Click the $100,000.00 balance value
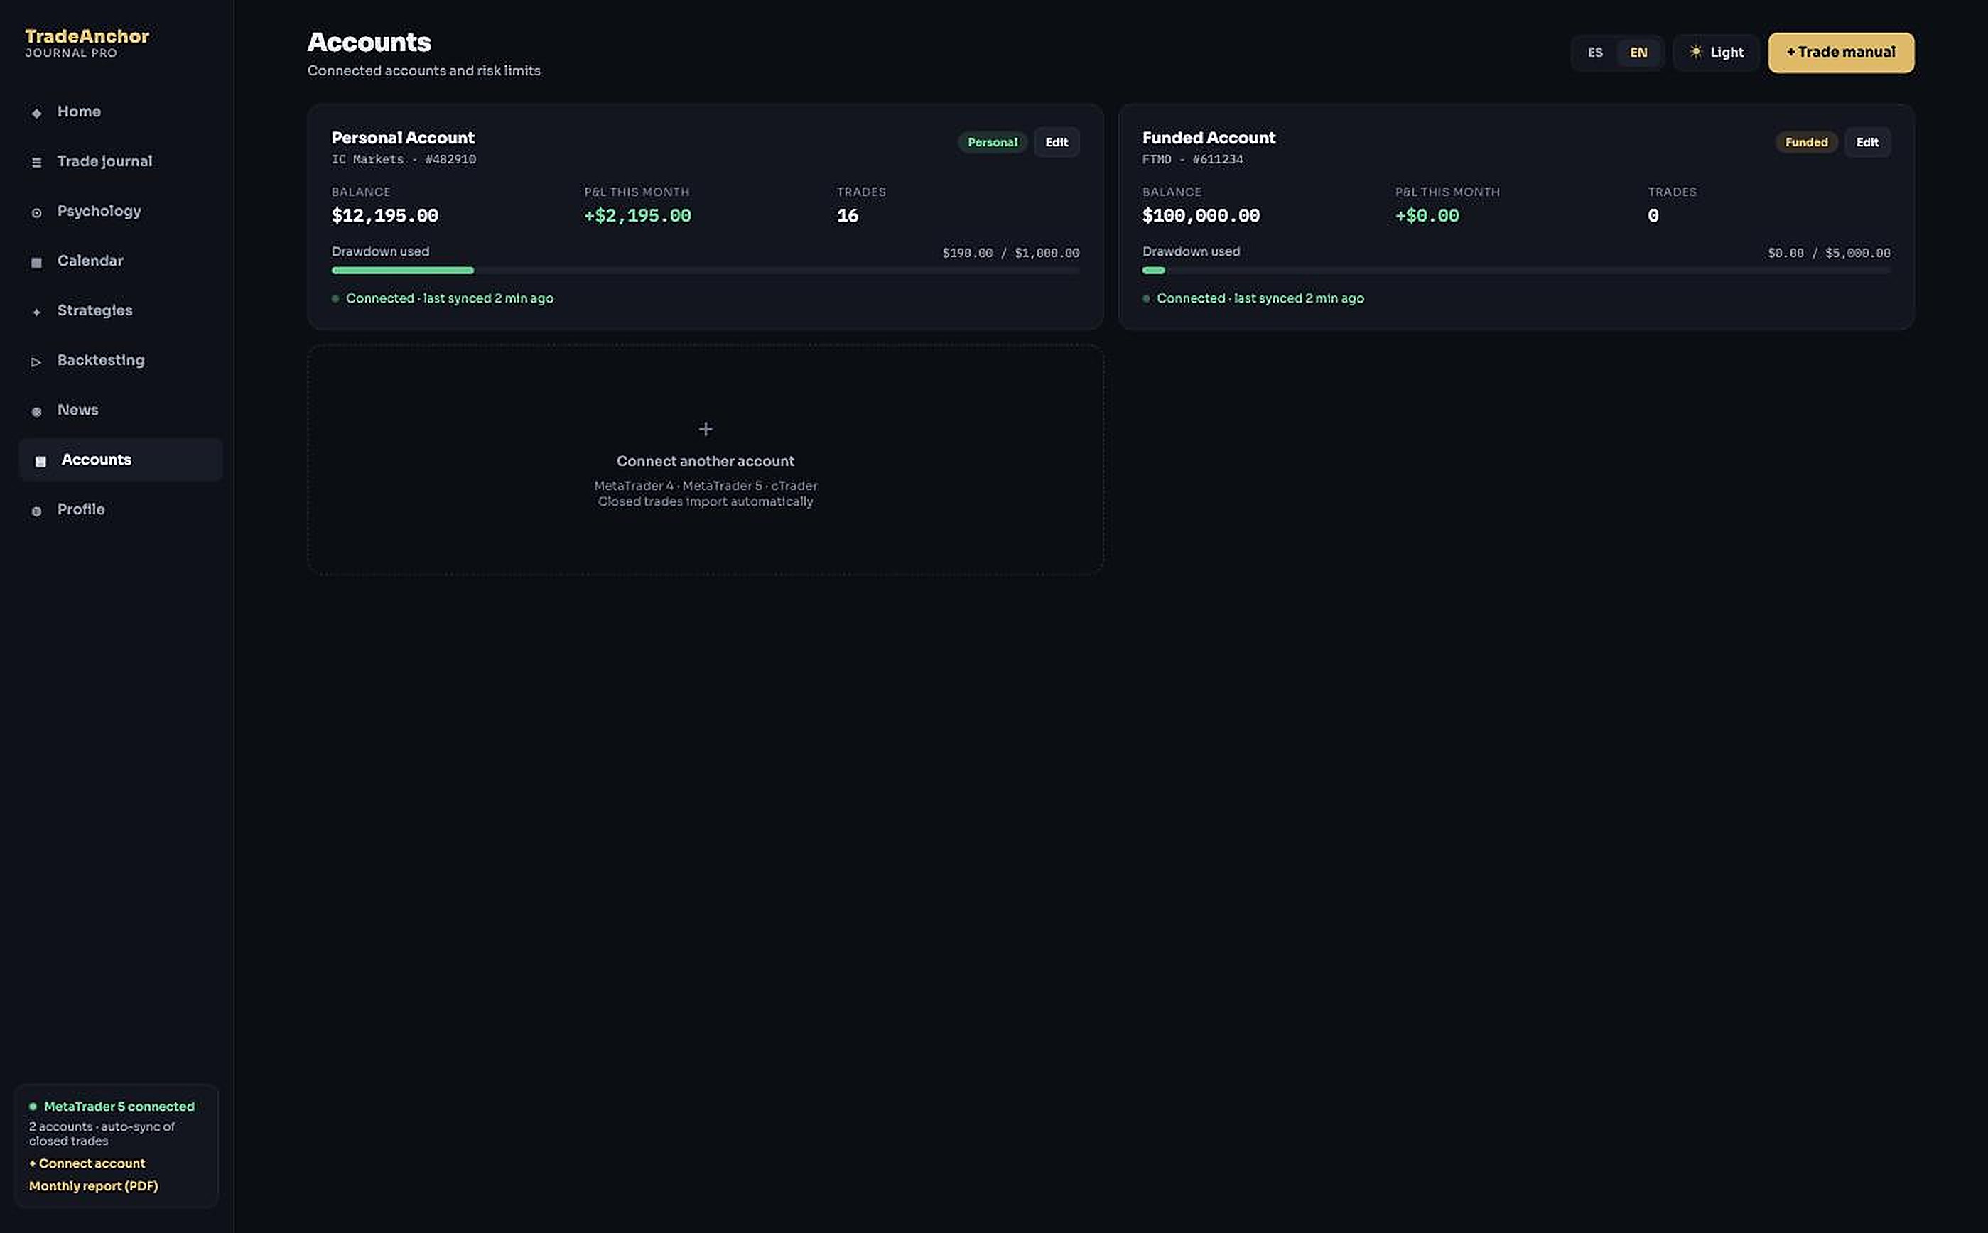1988x1233 pixels. (1201, 215)
